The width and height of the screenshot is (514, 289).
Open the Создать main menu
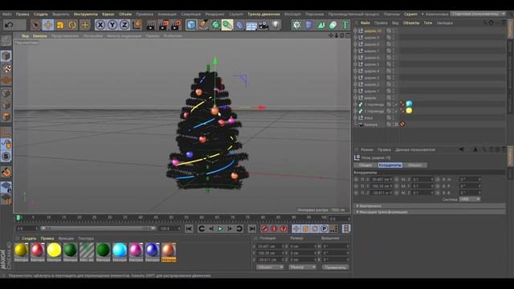coord(41,14)
